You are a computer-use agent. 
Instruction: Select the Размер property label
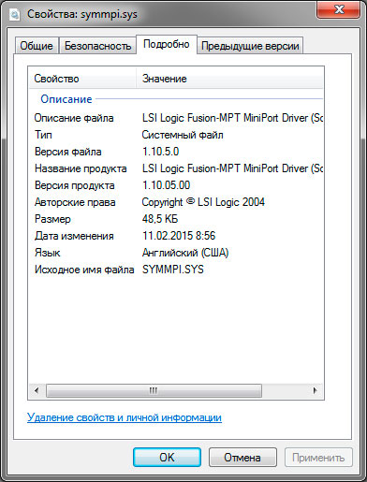point(52,219)
